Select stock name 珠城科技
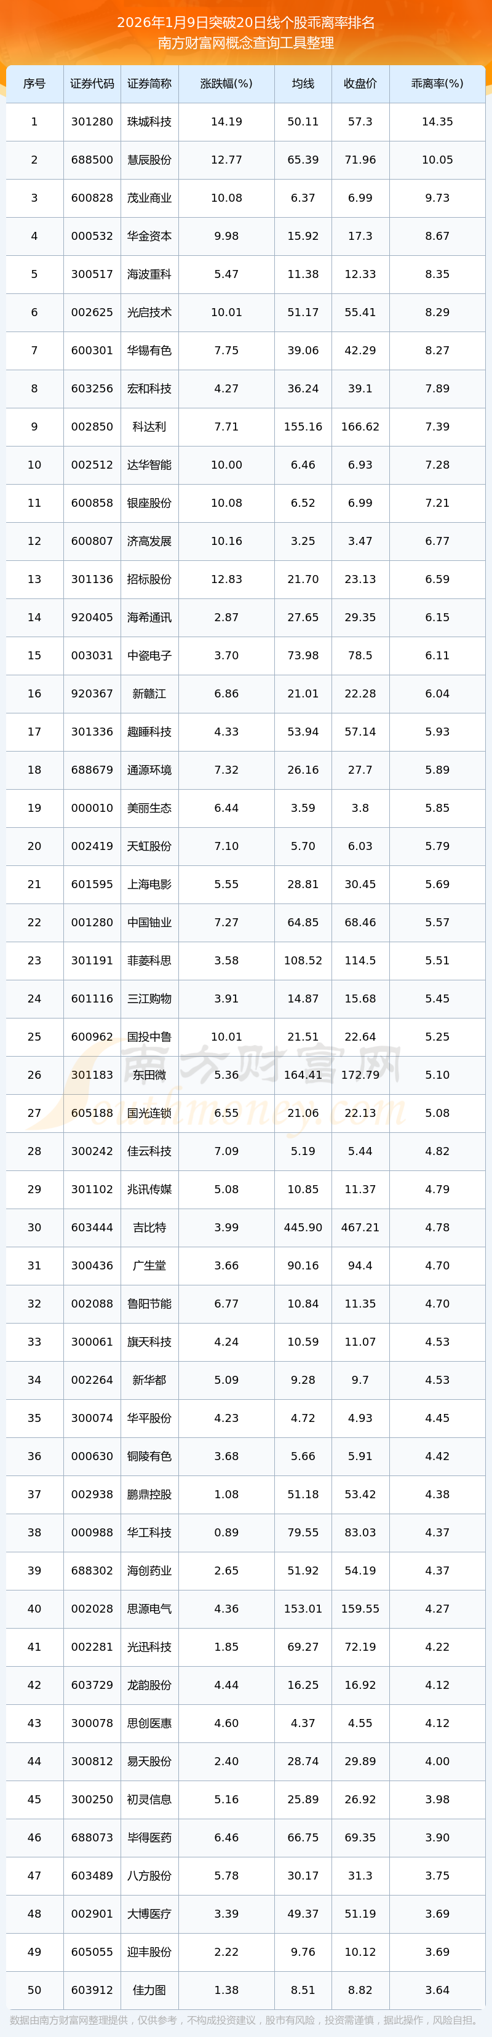The image size is (492, 2037). point(149,122)
